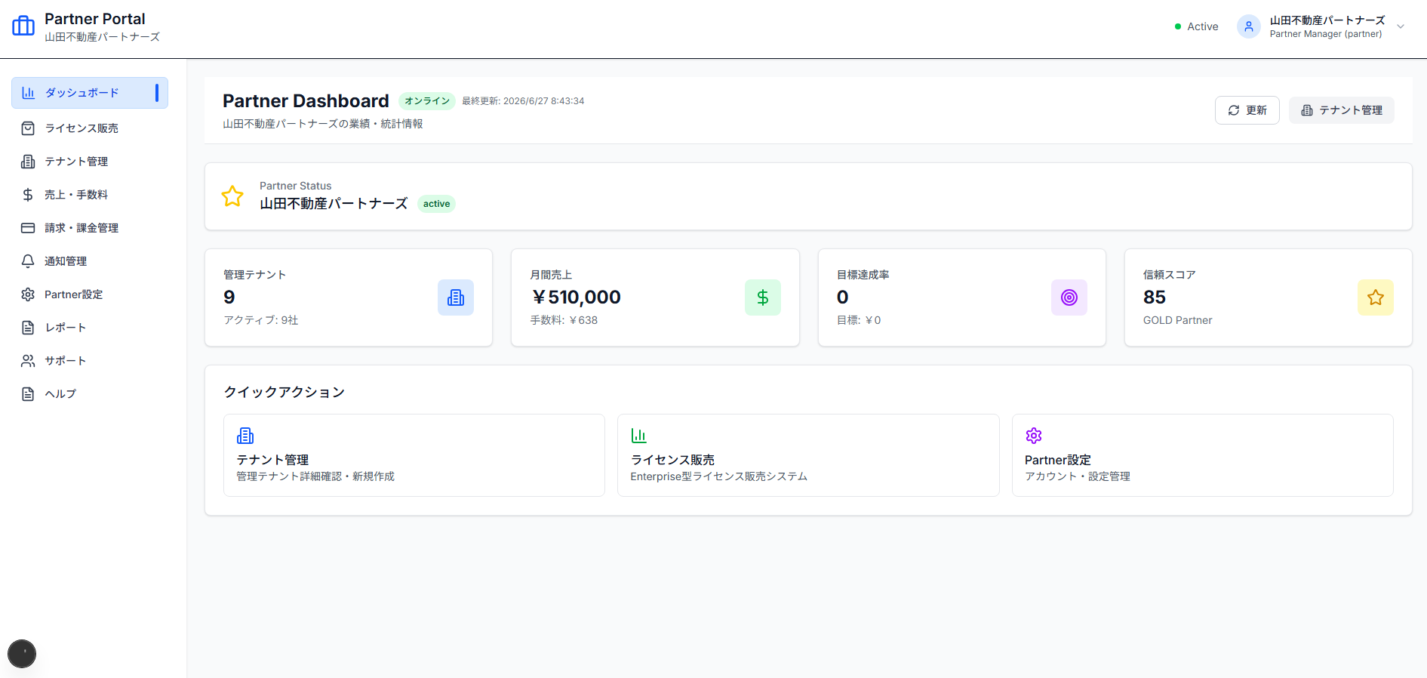Open the テナント管理 quick action card
The height and width of the screenshot is (678, 1427).
(414, 455)
